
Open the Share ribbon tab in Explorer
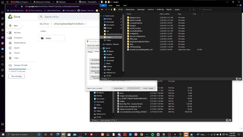[x=118, y=5]
